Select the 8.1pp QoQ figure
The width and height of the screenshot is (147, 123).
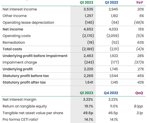tap(139, 106)
